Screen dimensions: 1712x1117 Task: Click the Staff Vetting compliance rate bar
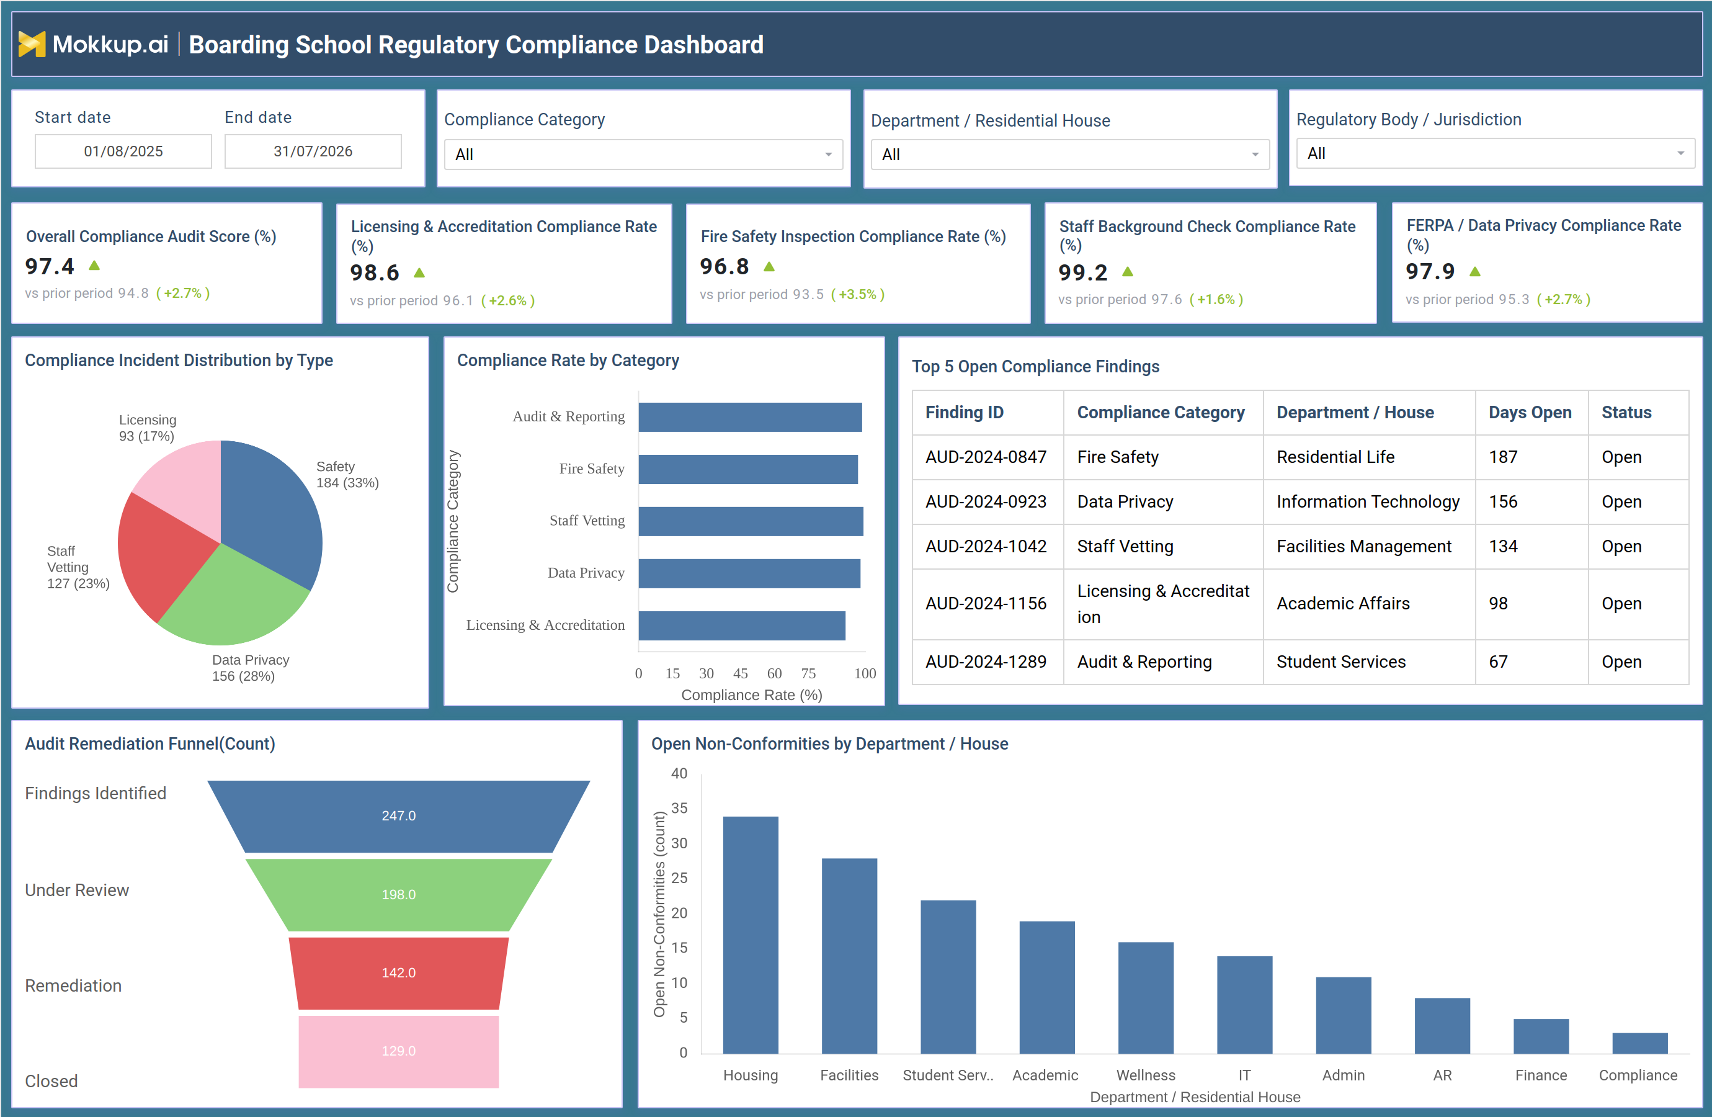[x=751, y=521]
